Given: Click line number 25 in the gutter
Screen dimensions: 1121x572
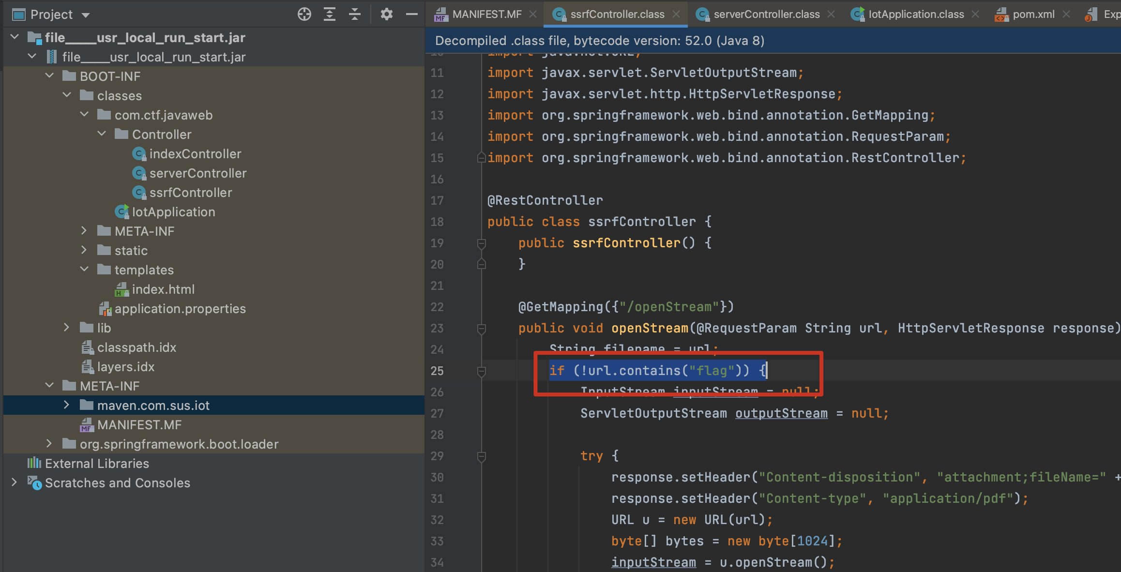Looking at the screenshot, I should (437, 371).
